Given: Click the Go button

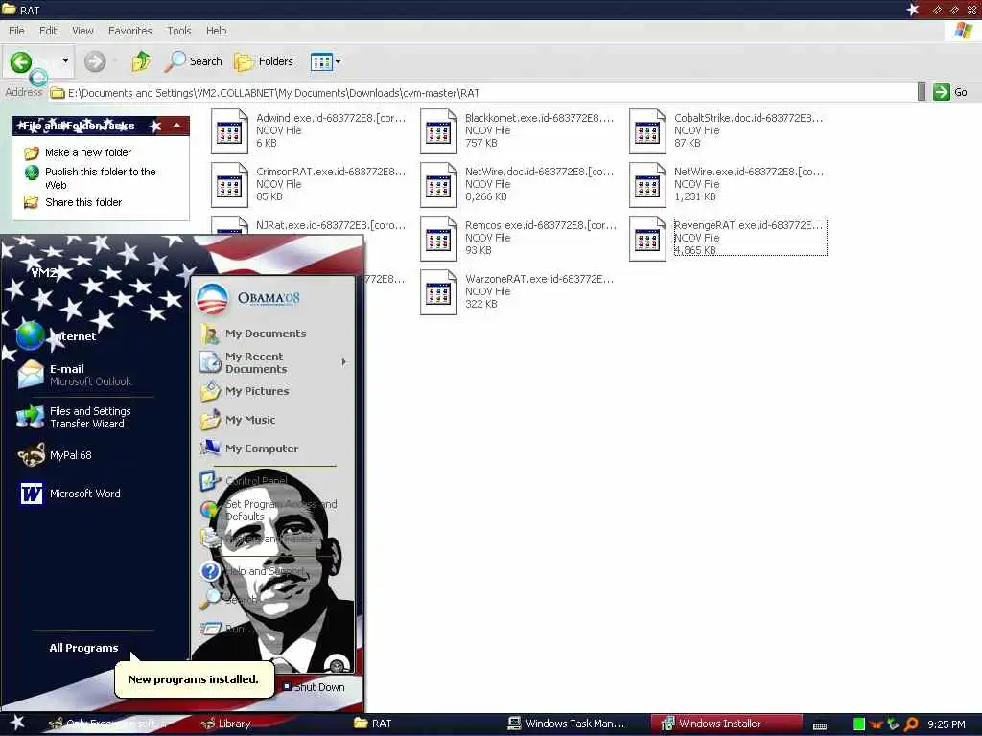Looking at the screenshot, I should [x=950, y=92].
